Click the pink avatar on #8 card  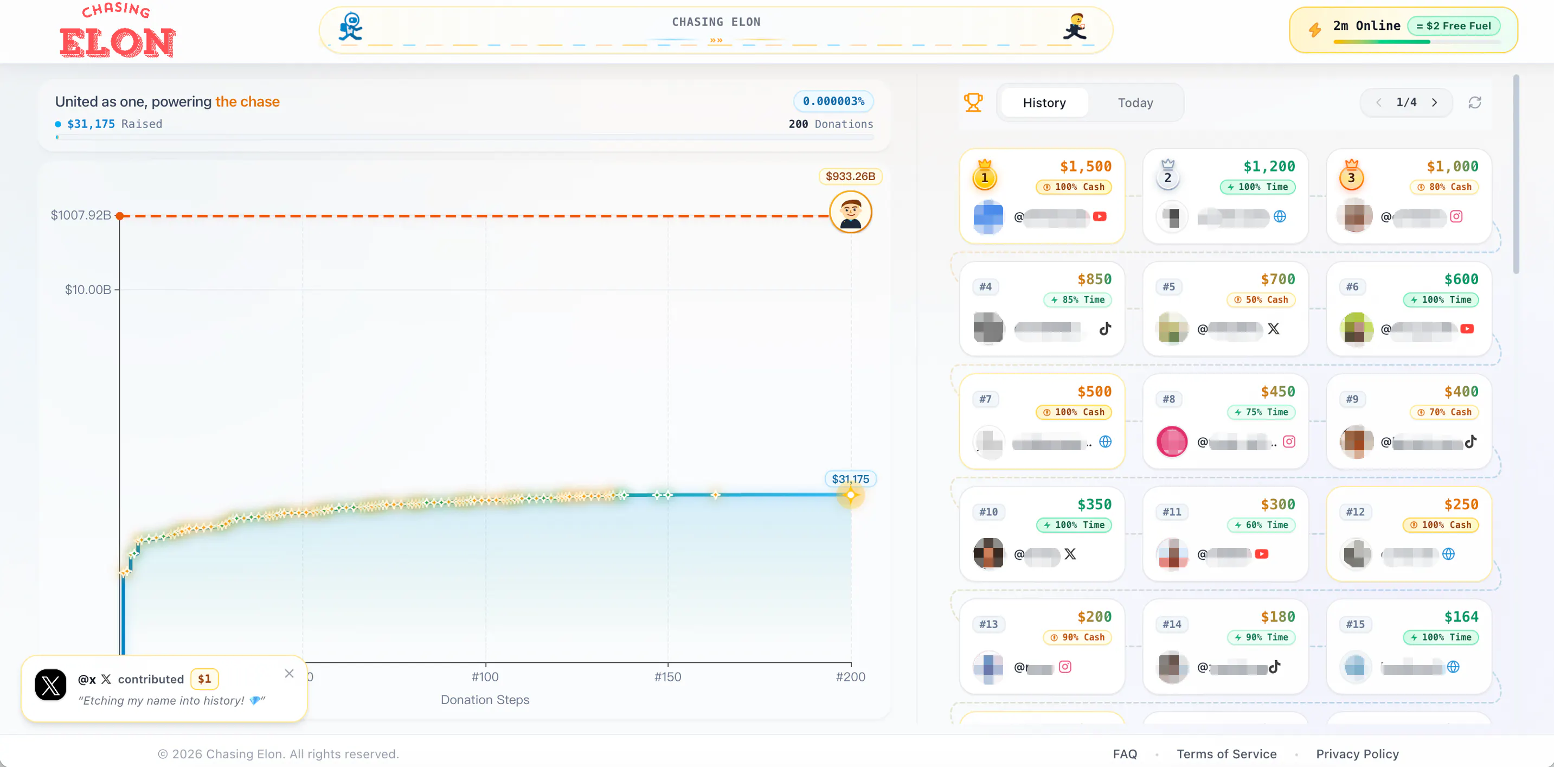[x=1172, y=442]
